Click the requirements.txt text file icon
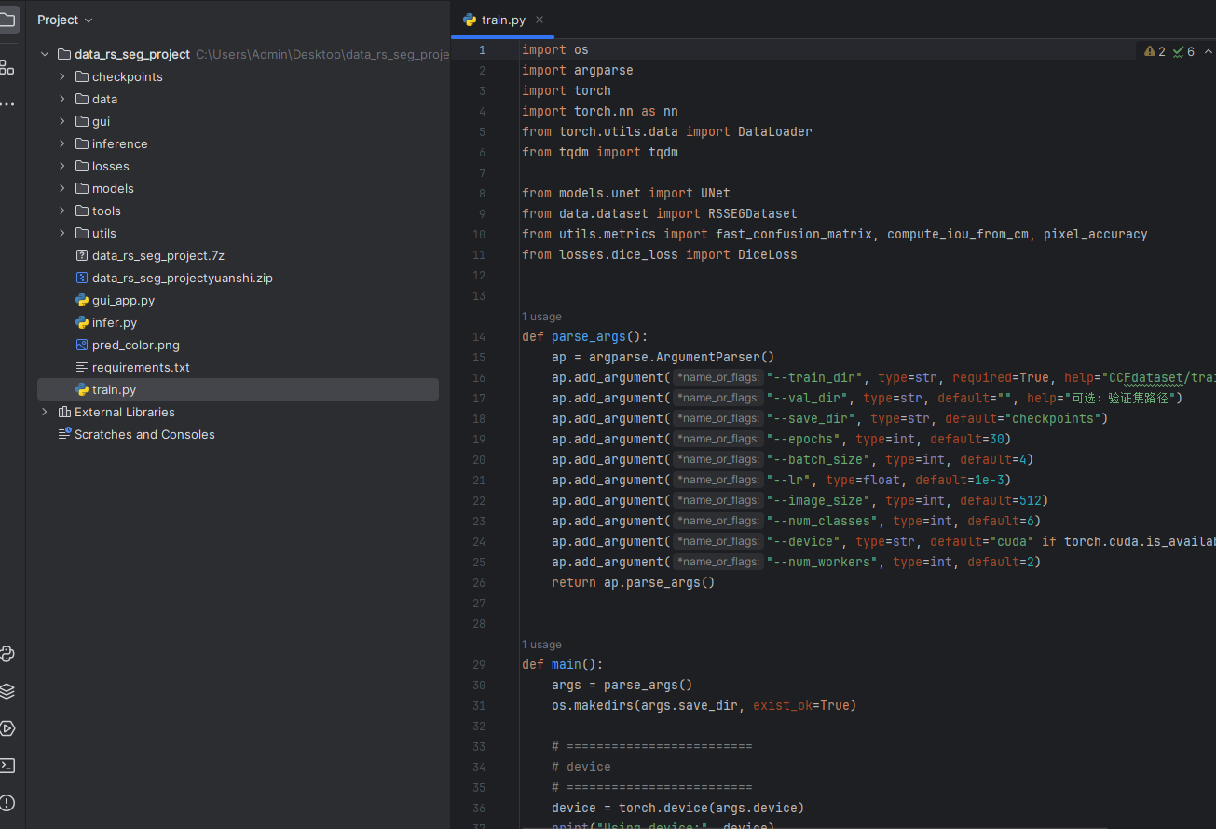This screenshot has width=1216, height=829. coord(82,368)
